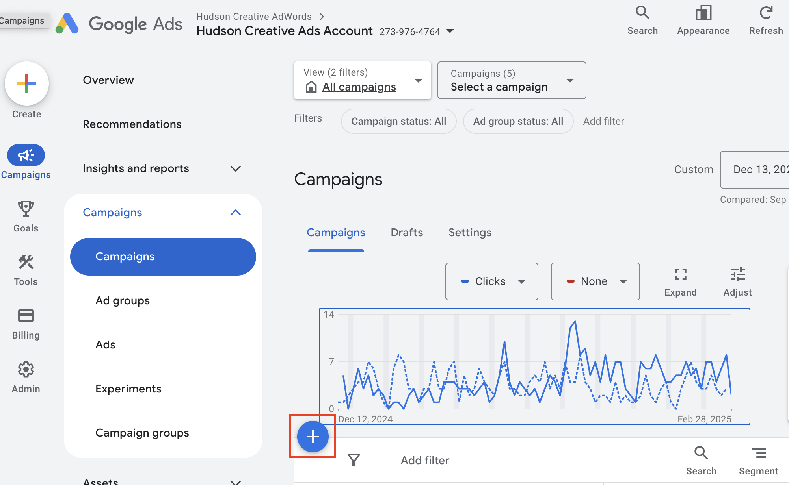The width and height of the screenshot is (789, 485).
Task: Open Ad groups nav item
Action: click(x=123, y=301)
